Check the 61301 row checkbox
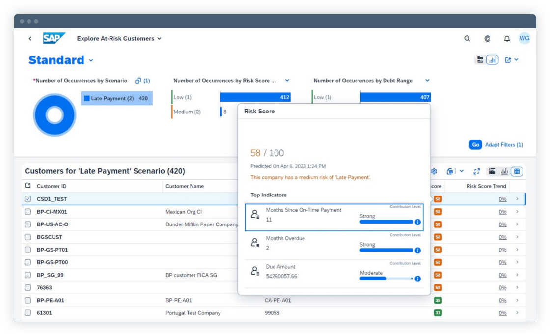 click(27, 313)
